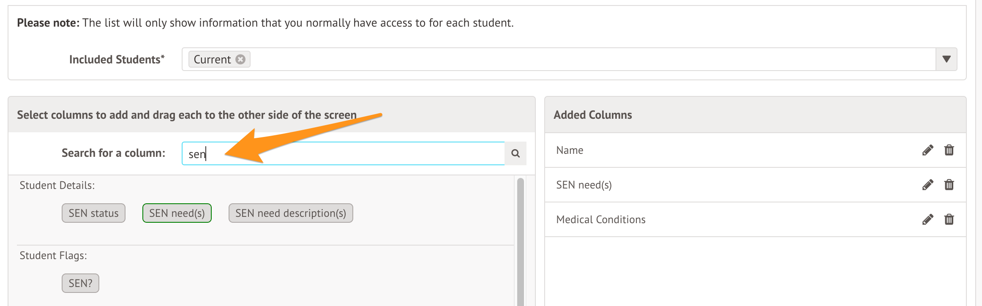Open the Included Students dropdown arrow

[947, 59]
